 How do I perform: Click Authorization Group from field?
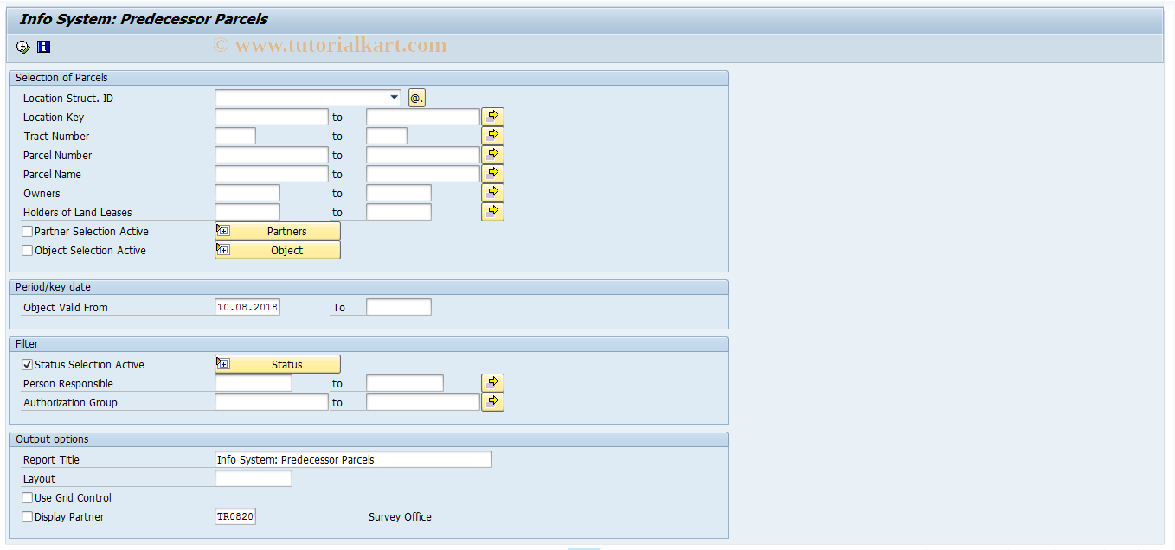(x=272, y=402)
